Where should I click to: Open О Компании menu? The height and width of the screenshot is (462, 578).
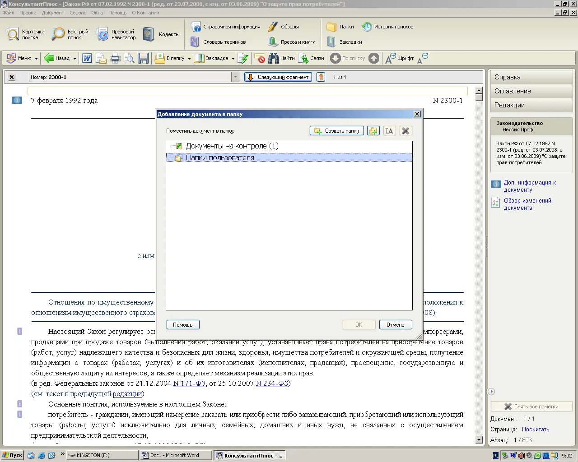145,13
